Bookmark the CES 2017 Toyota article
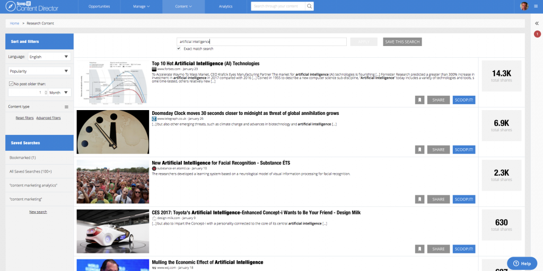Viewport: 543px width, 271px height. point(419,249)
